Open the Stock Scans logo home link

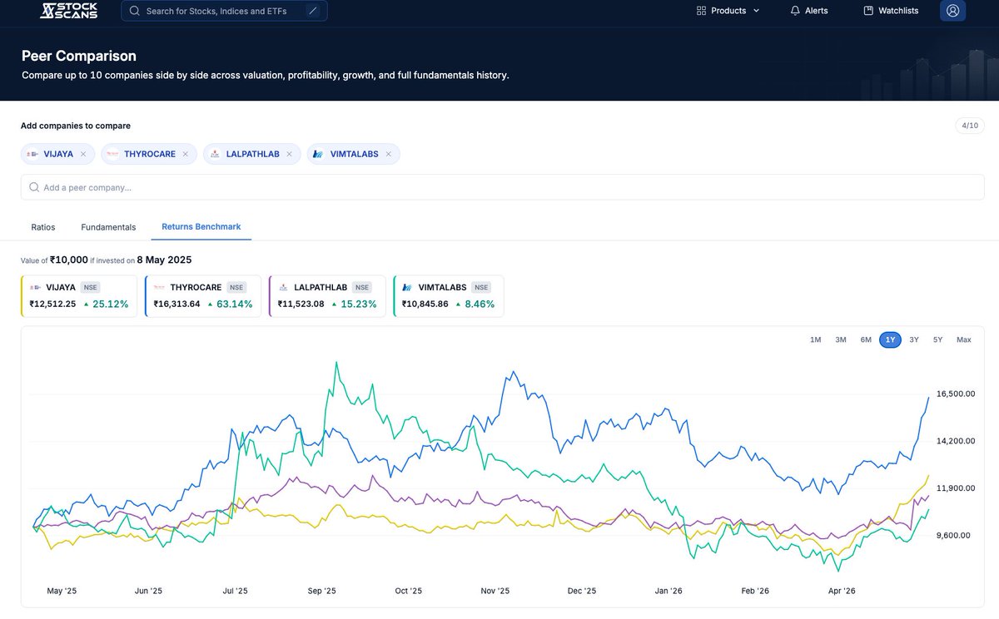68,11
